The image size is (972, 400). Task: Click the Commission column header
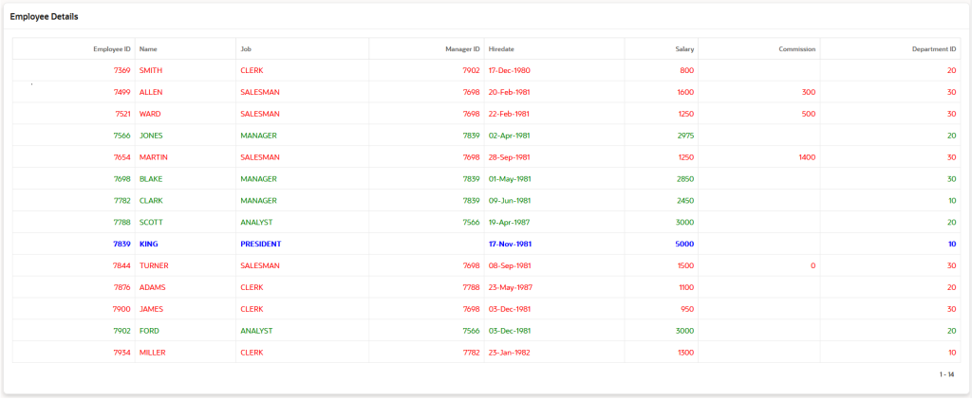(796, 48)
